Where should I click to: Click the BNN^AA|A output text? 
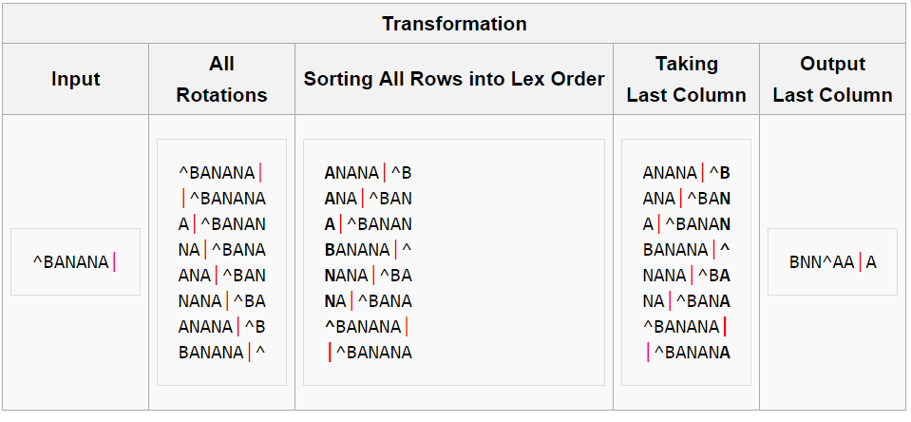[832, 261]
